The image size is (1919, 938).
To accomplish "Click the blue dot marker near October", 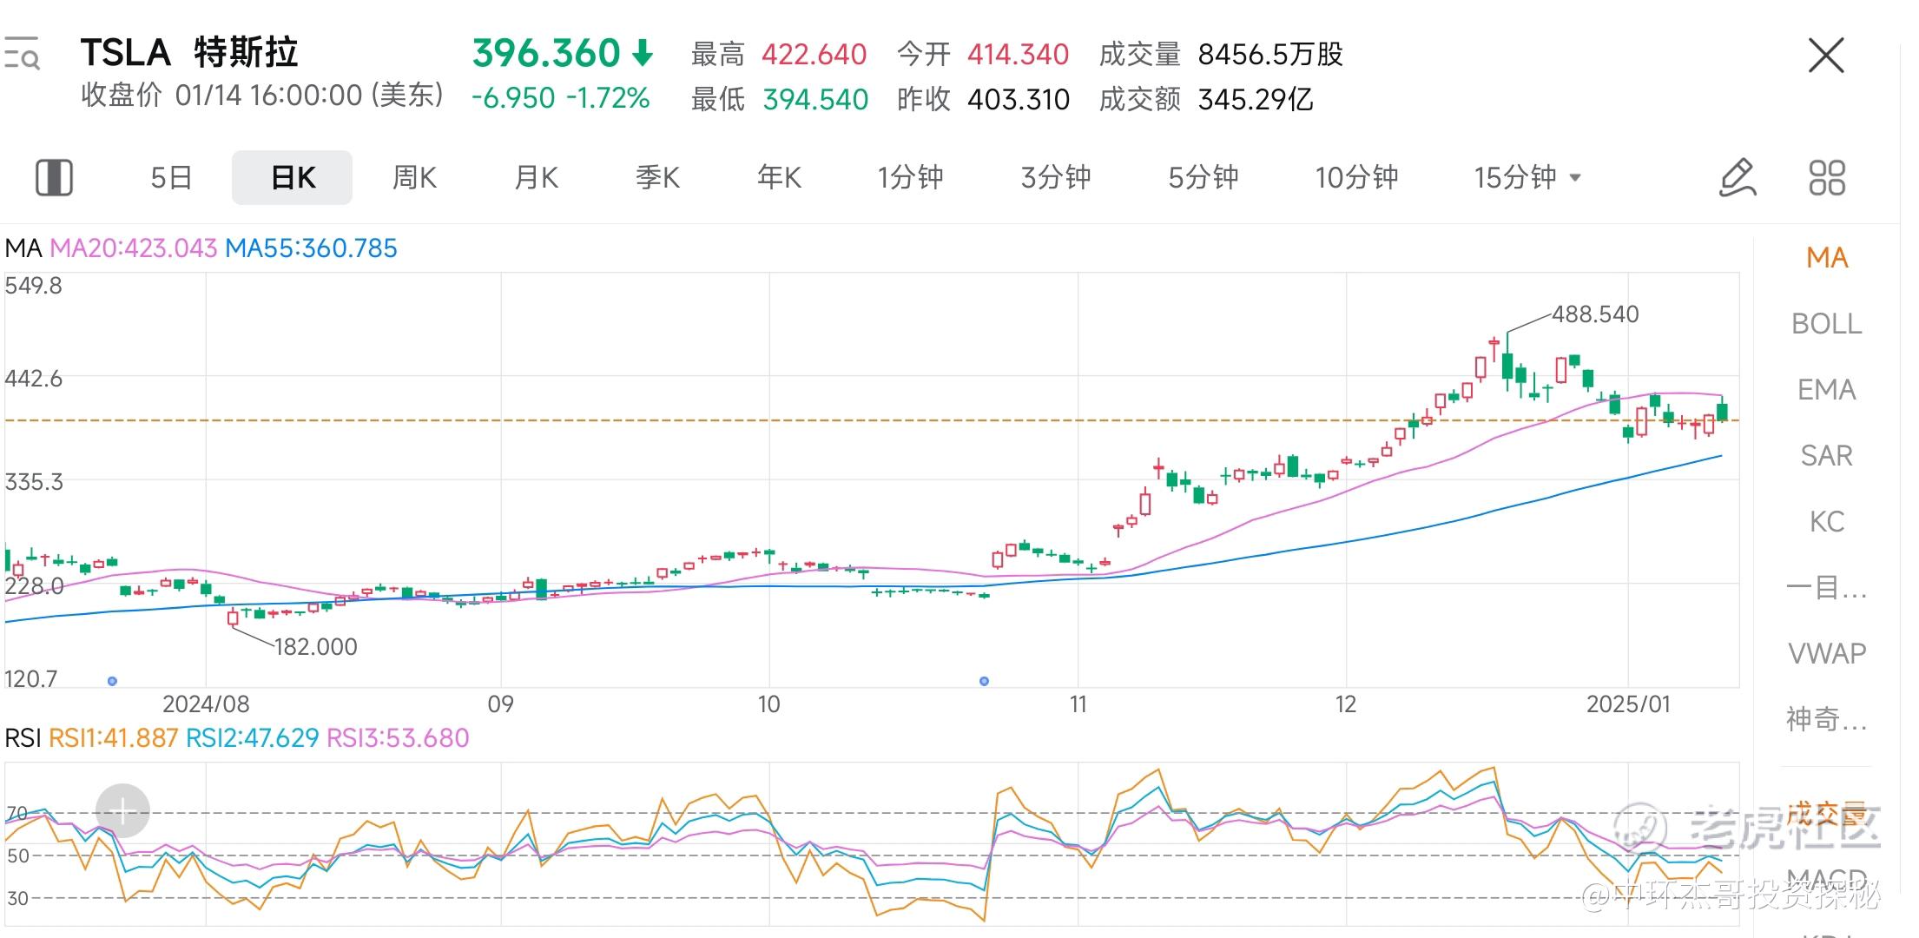I will (984, 681).
